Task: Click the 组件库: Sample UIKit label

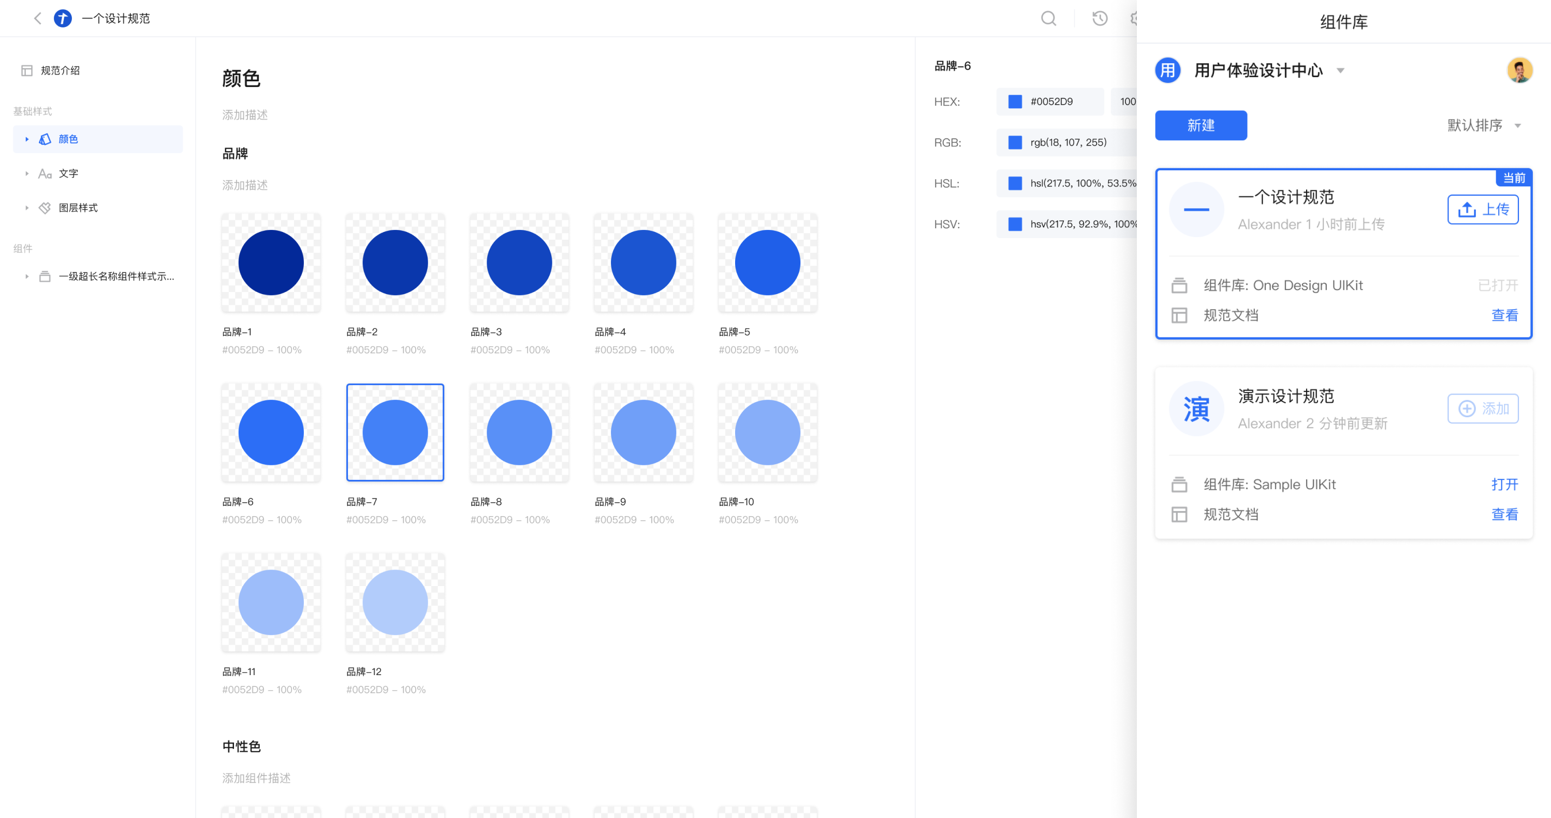Action: tap(1269, 485)
